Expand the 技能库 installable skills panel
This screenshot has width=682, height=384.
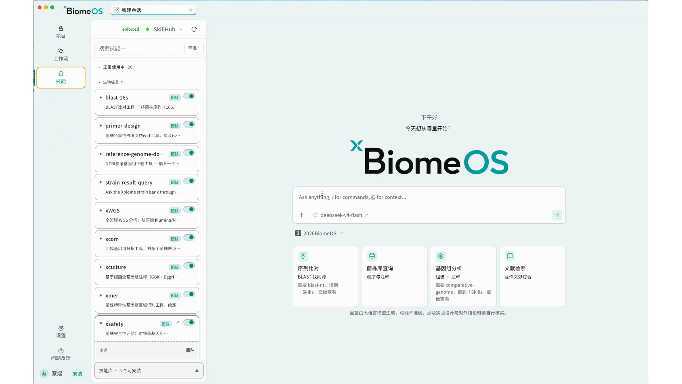pos(149,370)
